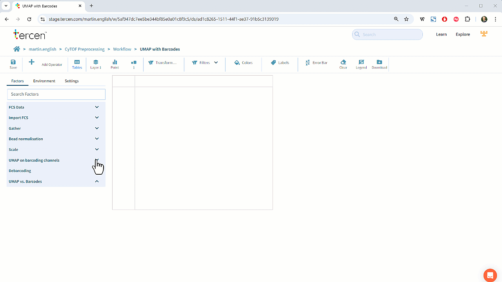Open the CyTOF Preprocessing breadcrumb link
This screenshot has width=502, height=282.
[85, 49]
